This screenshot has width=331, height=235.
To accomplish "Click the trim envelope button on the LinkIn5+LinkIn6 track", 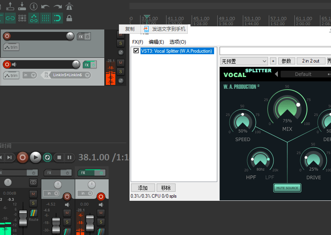I will click(x=11, y=75).
